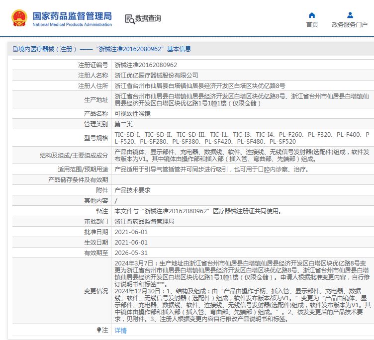Click the data query magnifier icon

click(130, 19)
